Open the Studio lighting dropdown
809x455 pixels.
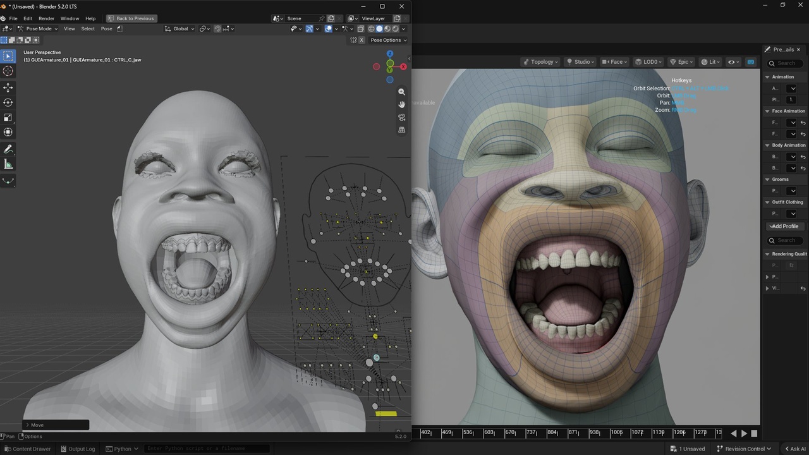pos(581,62)
